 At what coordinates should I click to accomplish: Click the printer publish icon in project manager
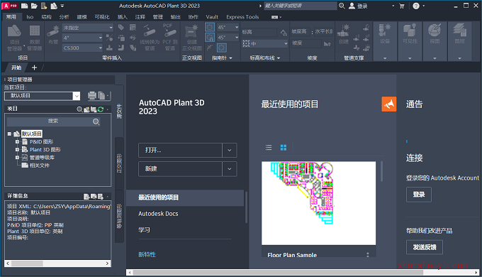92,96
